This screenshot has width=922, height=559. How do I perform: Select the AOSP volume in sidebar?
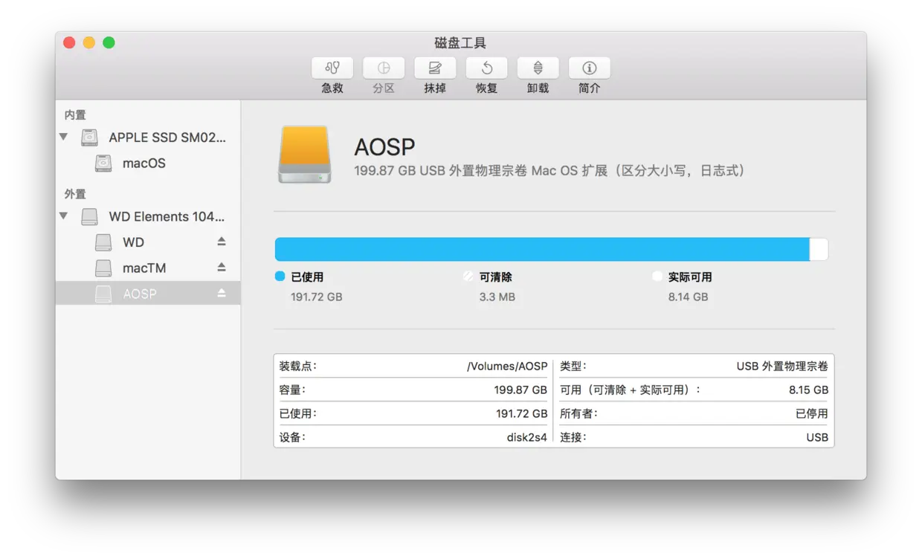(148, 294)
